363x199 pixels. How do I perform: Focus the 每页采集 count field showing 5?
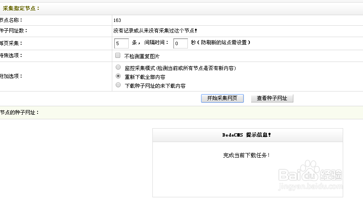[121, 43]
